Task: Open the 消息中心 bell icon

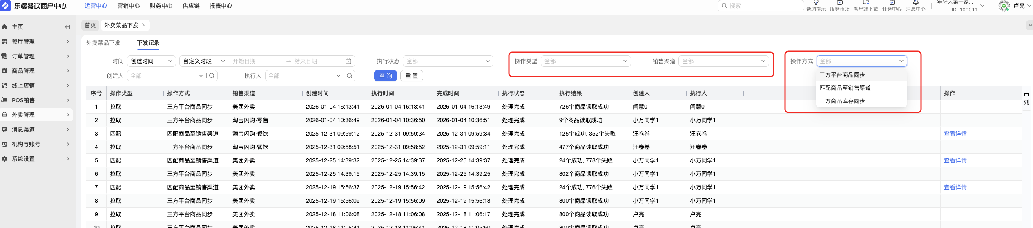Action: pos(915,2)
